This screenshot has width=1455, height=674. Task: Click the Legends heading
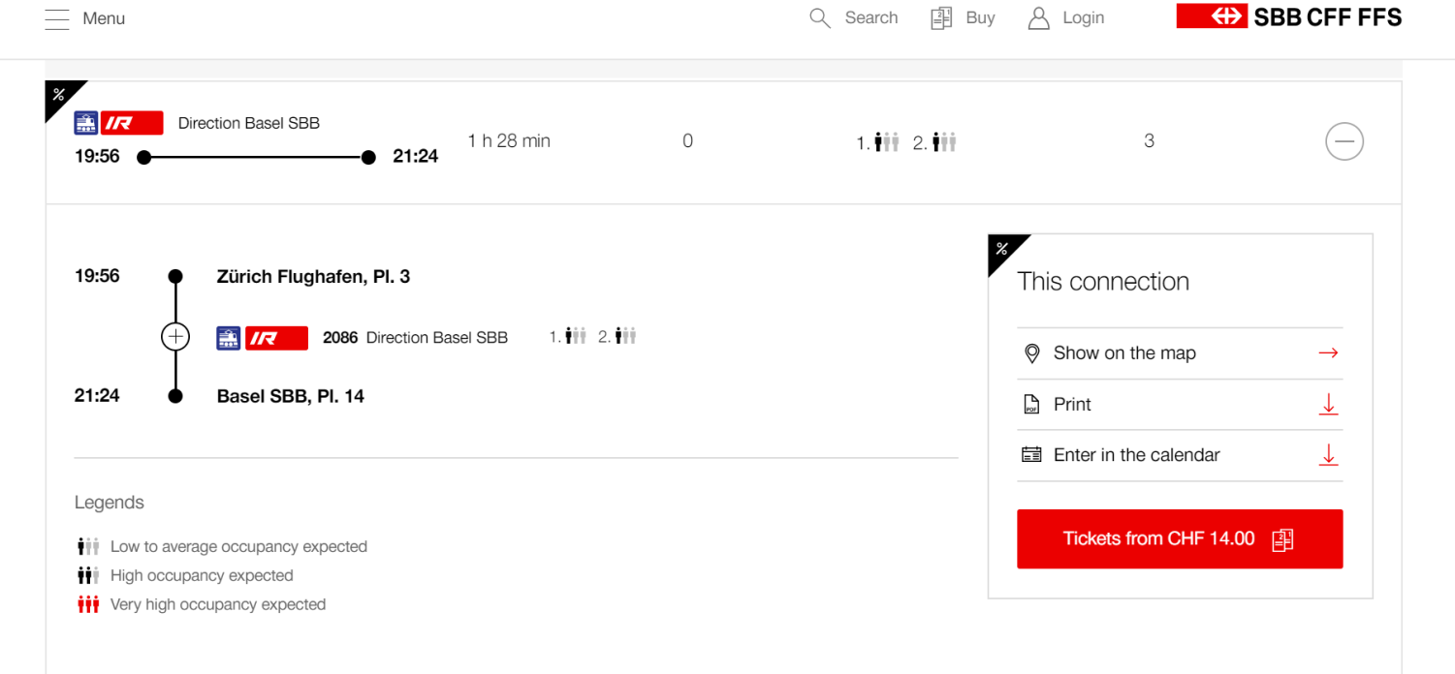(109, 503)
